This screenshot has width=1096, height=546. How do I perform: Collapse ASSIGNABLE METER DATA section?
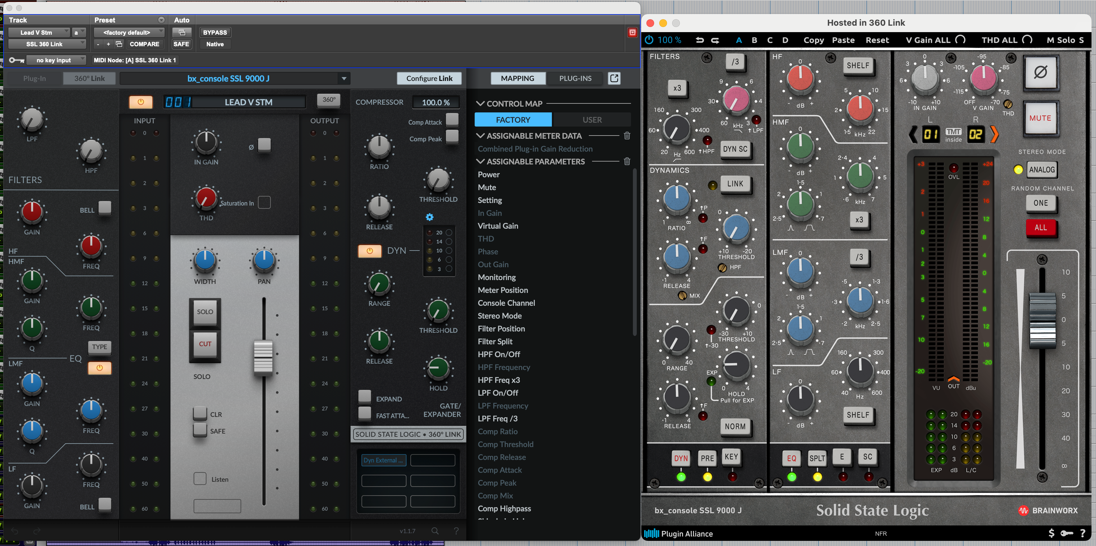pyautogui.click(x=480, y=136)
